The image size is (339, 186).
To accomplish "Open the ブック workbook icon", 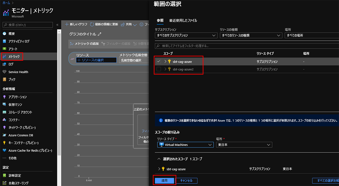I will pos(4,79).
